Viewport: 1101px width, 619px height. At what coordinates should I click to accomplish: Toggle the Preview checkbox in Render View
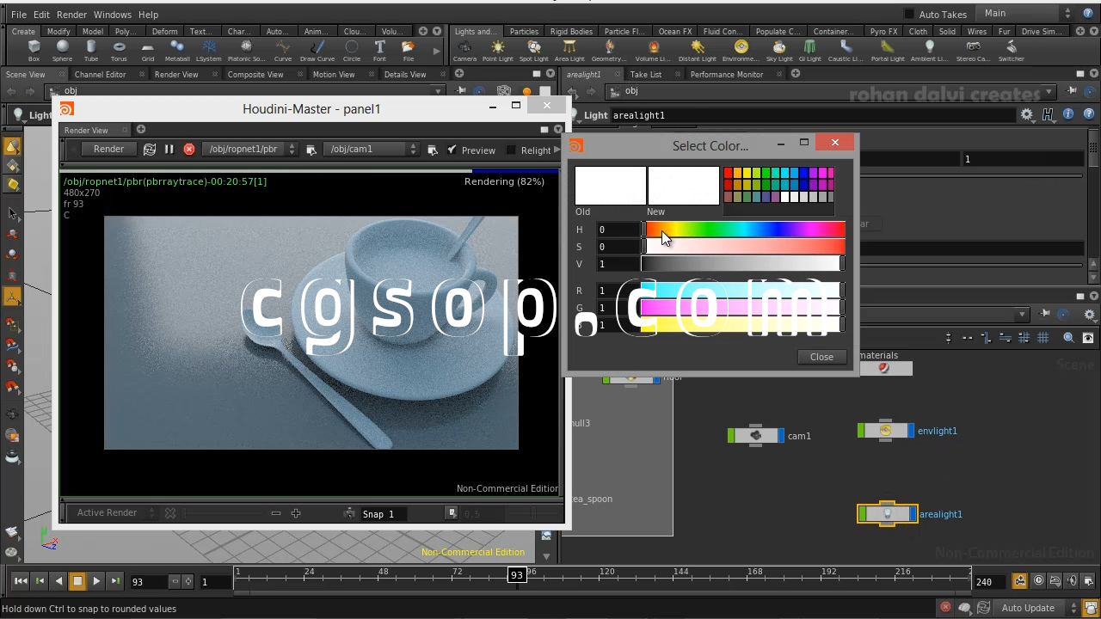coord(452,150)
